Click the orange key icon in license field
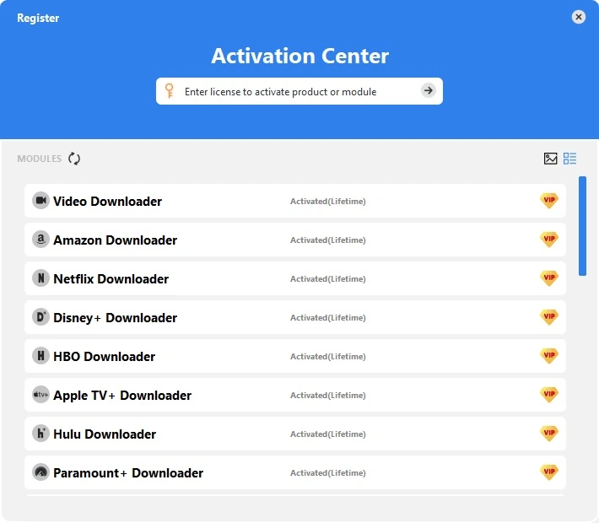 point(170,91)
